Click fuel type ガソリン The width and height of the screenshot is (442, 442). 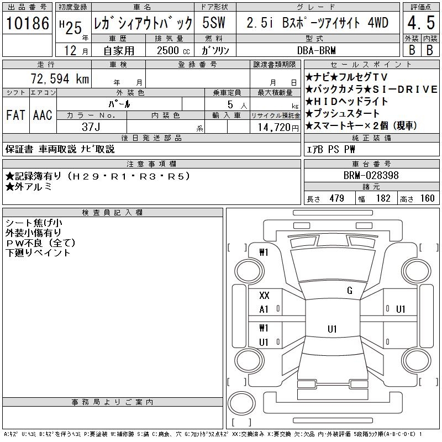coord(215,50)
